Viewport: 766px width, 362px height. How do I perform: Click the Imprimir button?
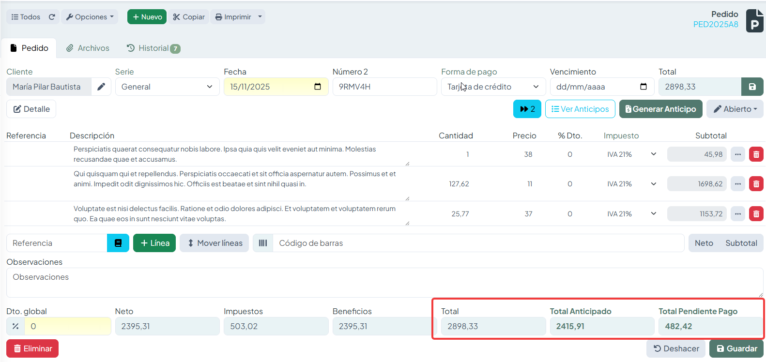(233, 17)
